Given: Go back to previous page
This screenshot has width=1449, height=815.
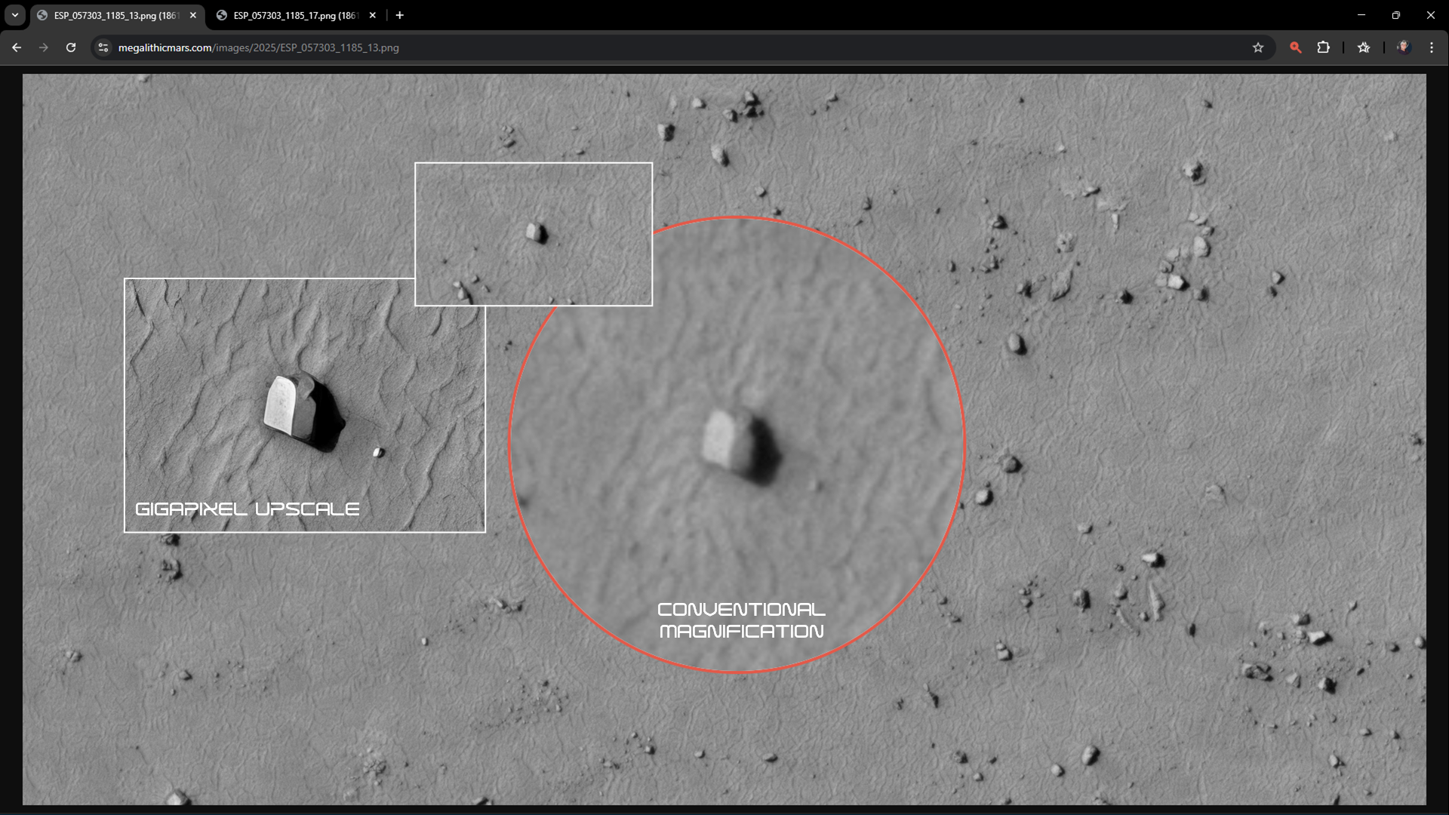Looking at the screenshot, I should pyautogui.click(x=17, y=48).
